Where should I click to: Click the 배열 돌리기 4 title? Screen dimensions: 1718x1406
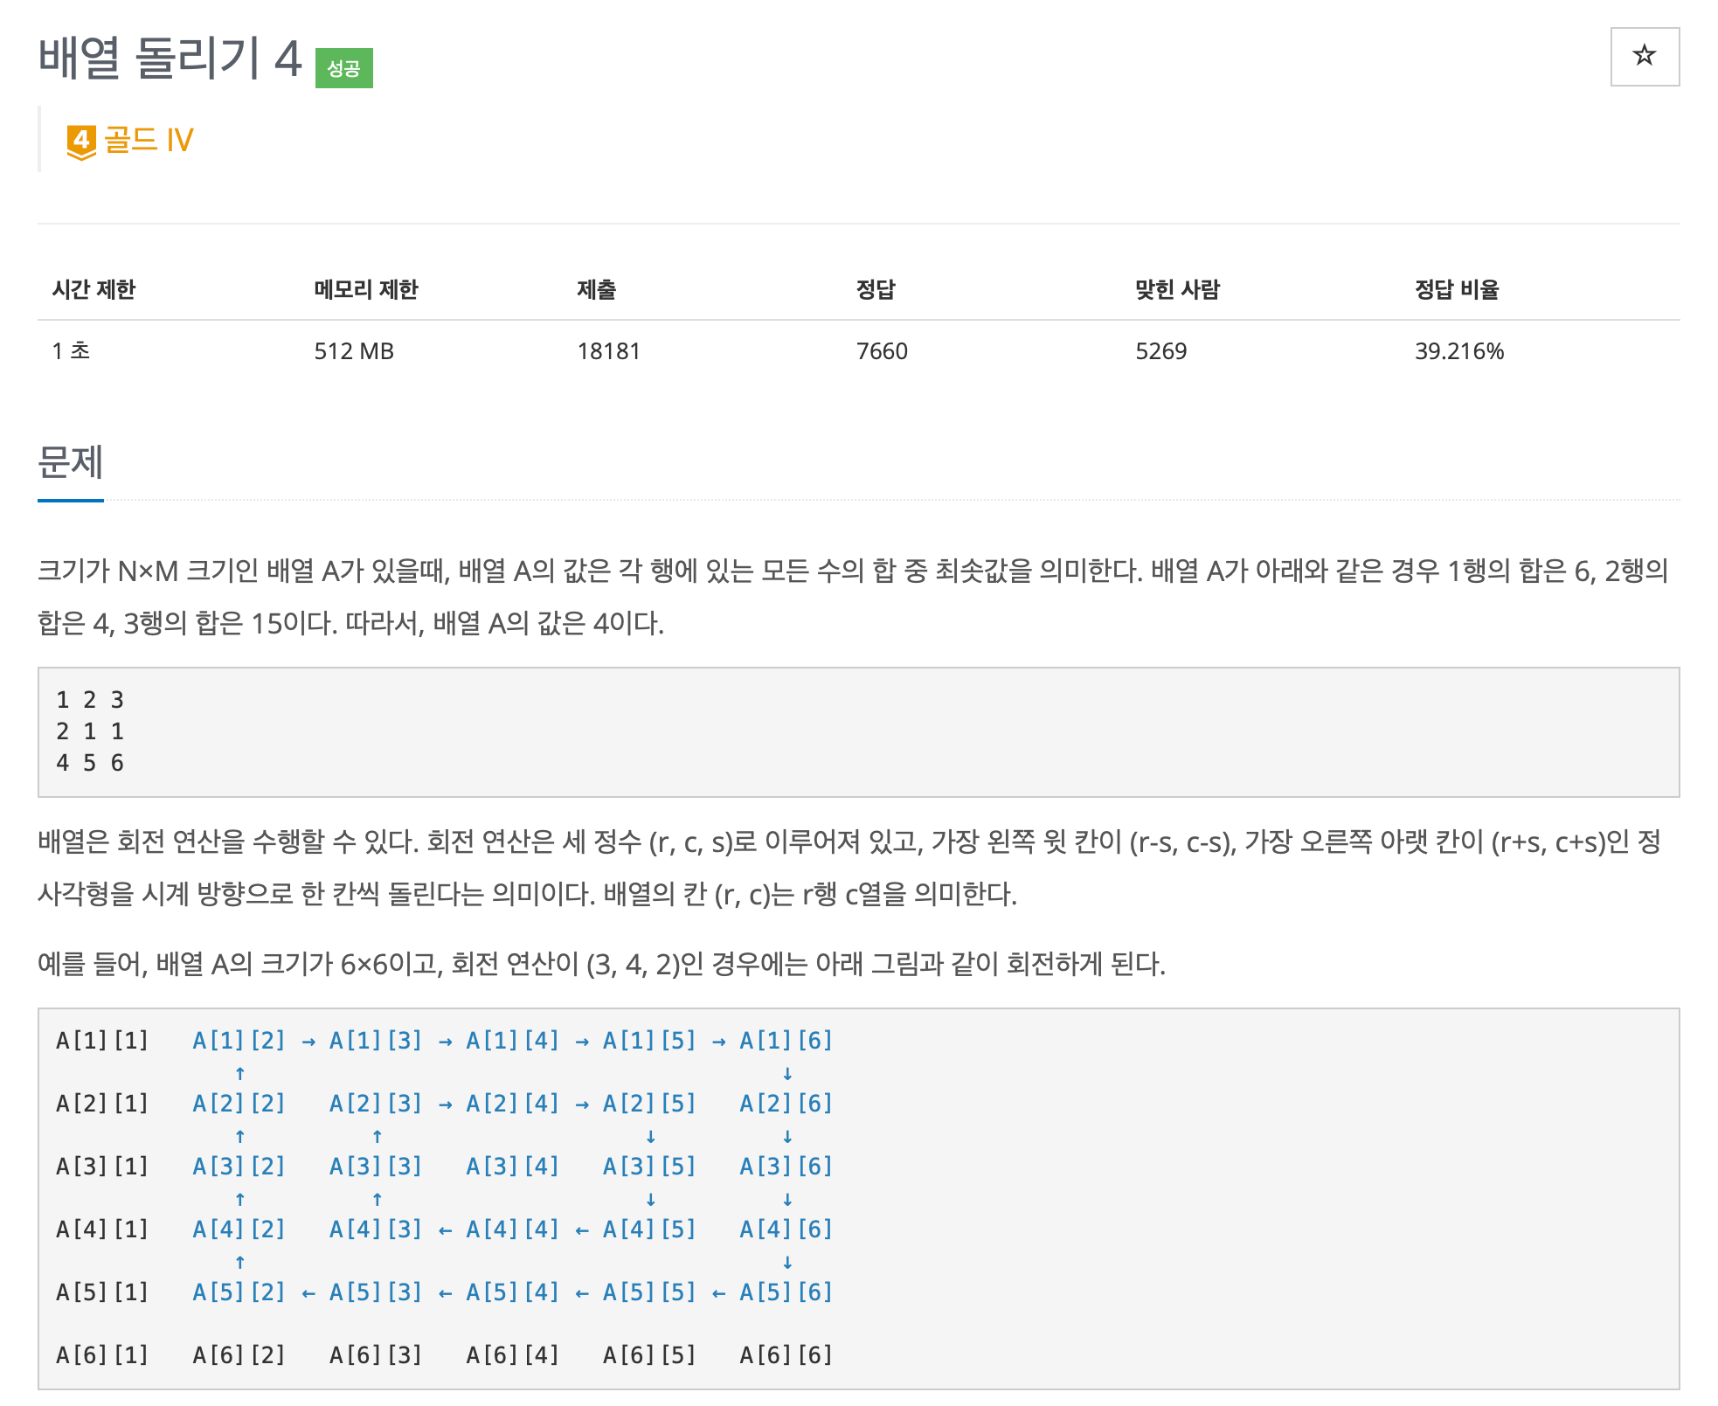(170, 59)
